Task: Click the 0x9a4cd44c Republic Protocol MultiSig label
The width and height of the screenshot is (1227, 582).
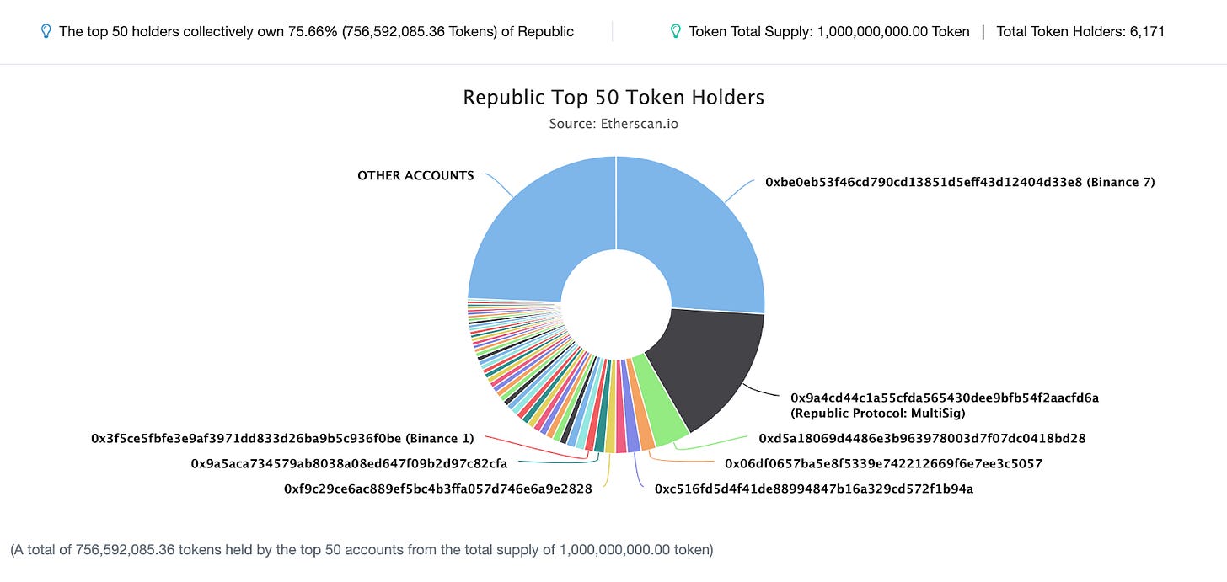Action: pos(945,405)
